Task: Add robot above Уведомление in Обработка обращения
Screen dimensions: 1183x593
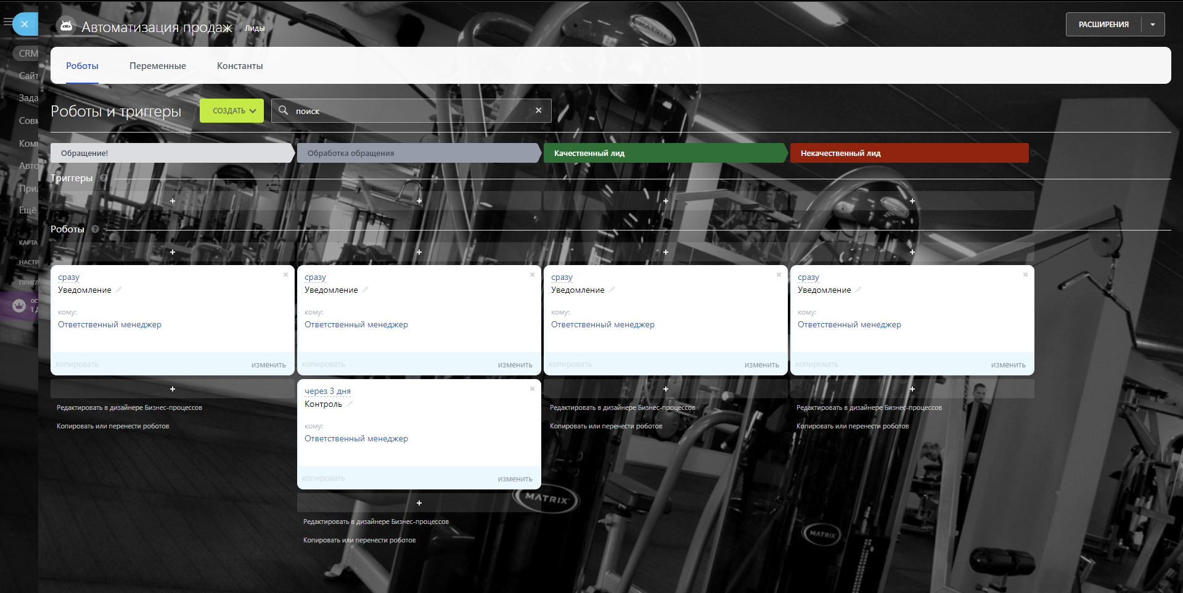Action: (x=419, y=252)
